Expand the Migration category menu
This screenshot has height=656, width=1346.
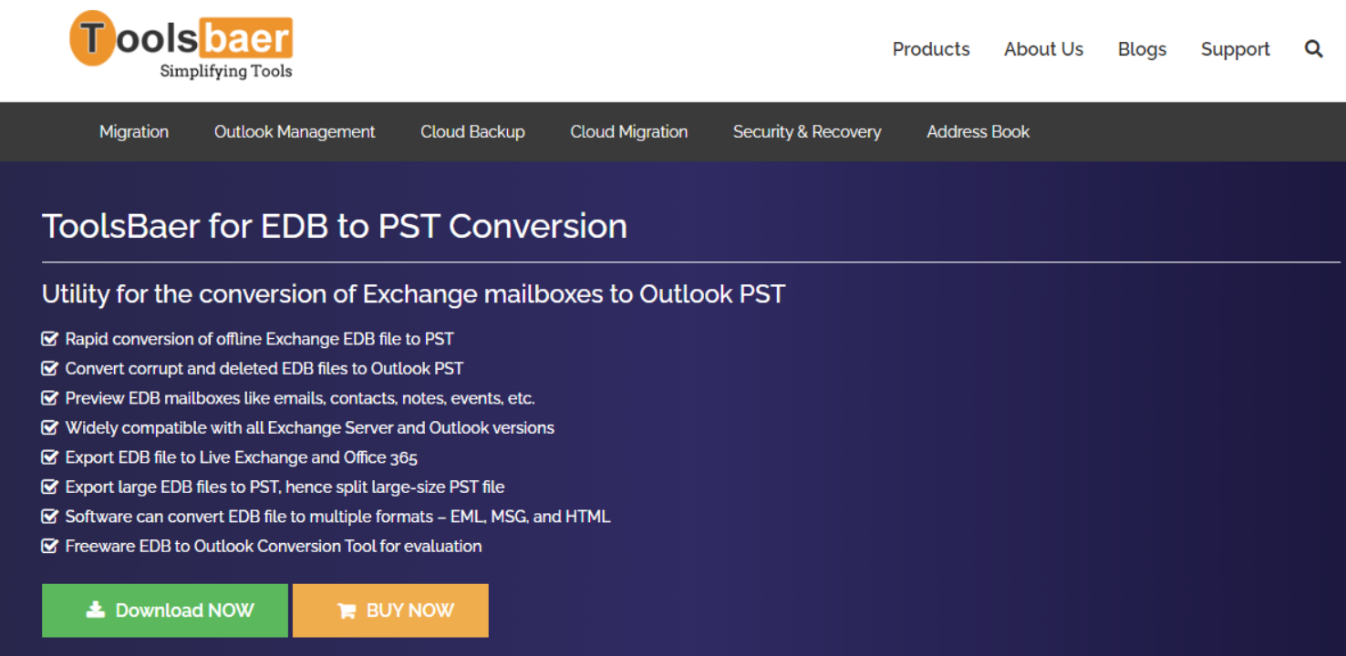[134, 131]
